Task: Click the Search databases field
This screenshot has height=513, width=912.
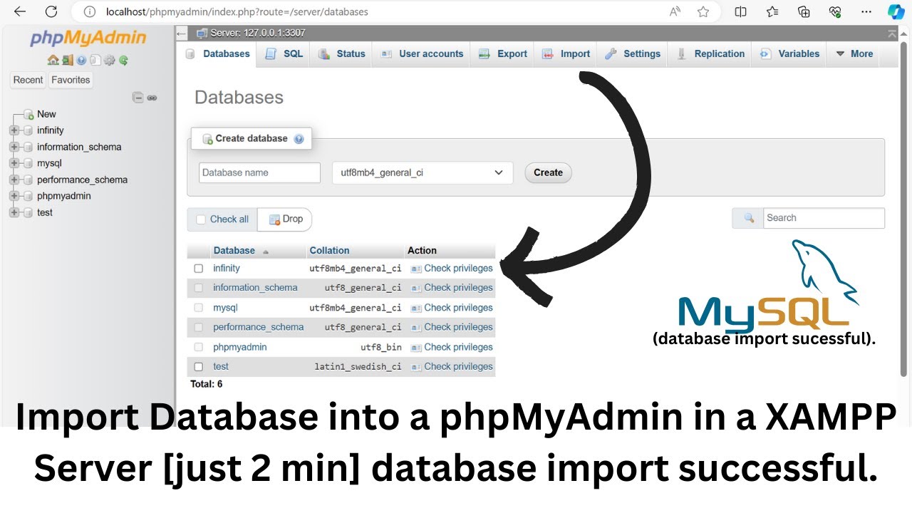Action: pyautogui.click(x=824, y=218)
